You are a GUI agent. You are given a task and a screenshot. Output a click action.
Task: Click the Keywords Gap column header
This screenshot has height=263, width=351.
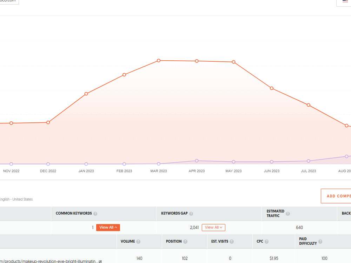click(x=174, y=213)
